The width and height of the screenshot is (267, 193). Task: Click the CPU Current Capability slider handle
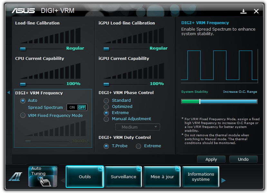point(23,84)
